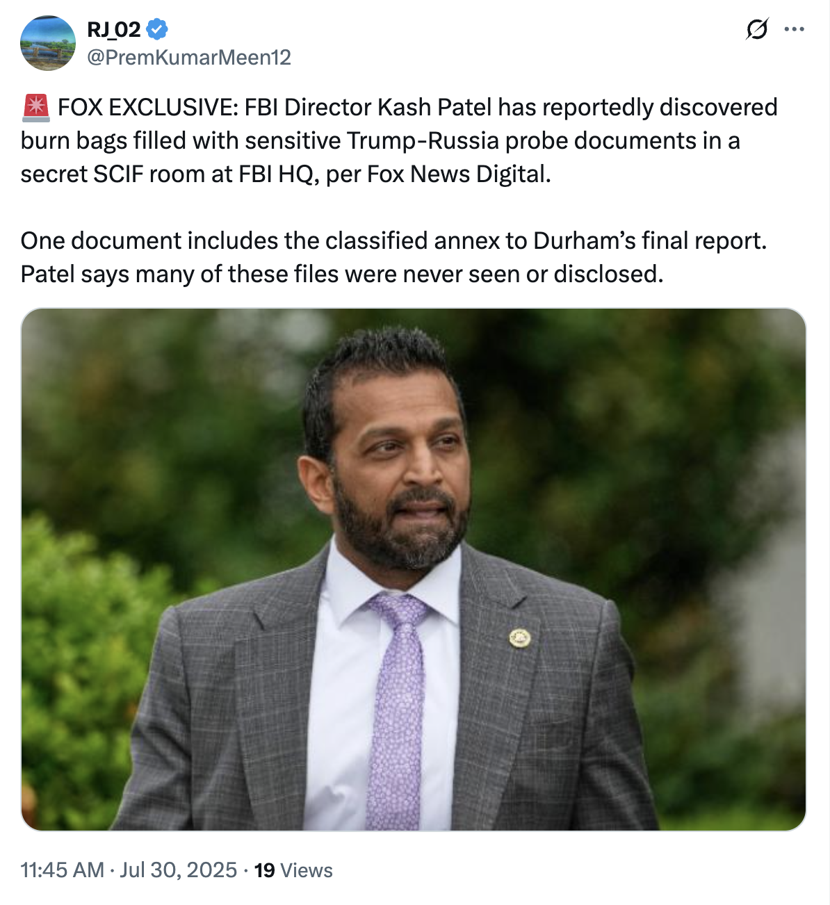
Task: Click the 11:45 AM timestamp
Action: coord(62,870)
